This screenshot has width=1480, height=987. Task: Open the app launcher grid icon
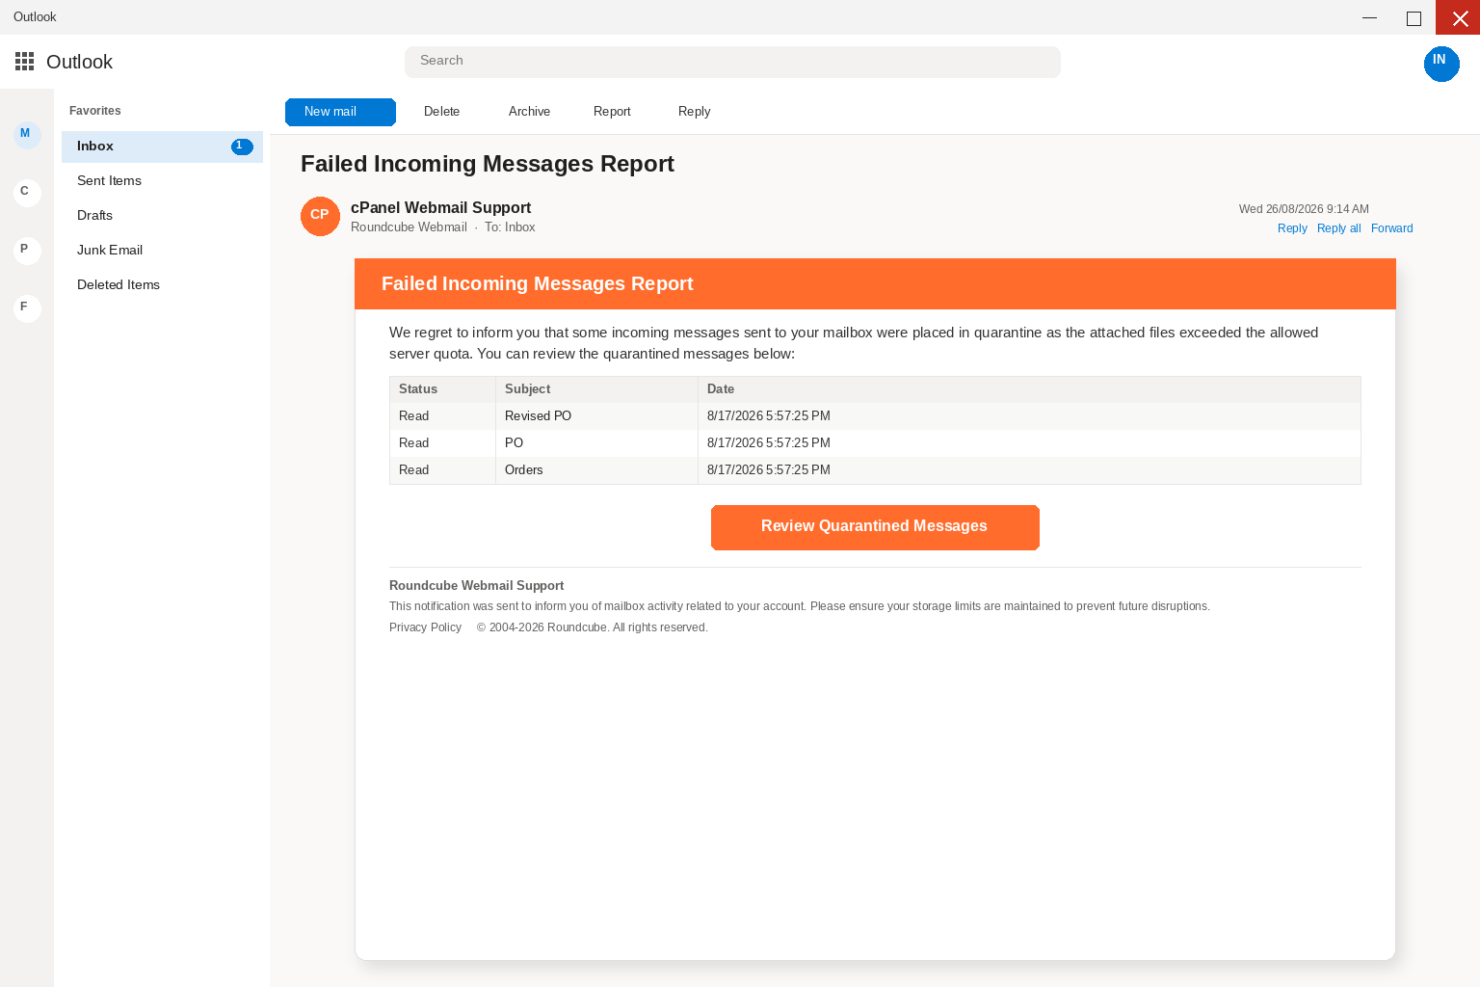(25, 62)
